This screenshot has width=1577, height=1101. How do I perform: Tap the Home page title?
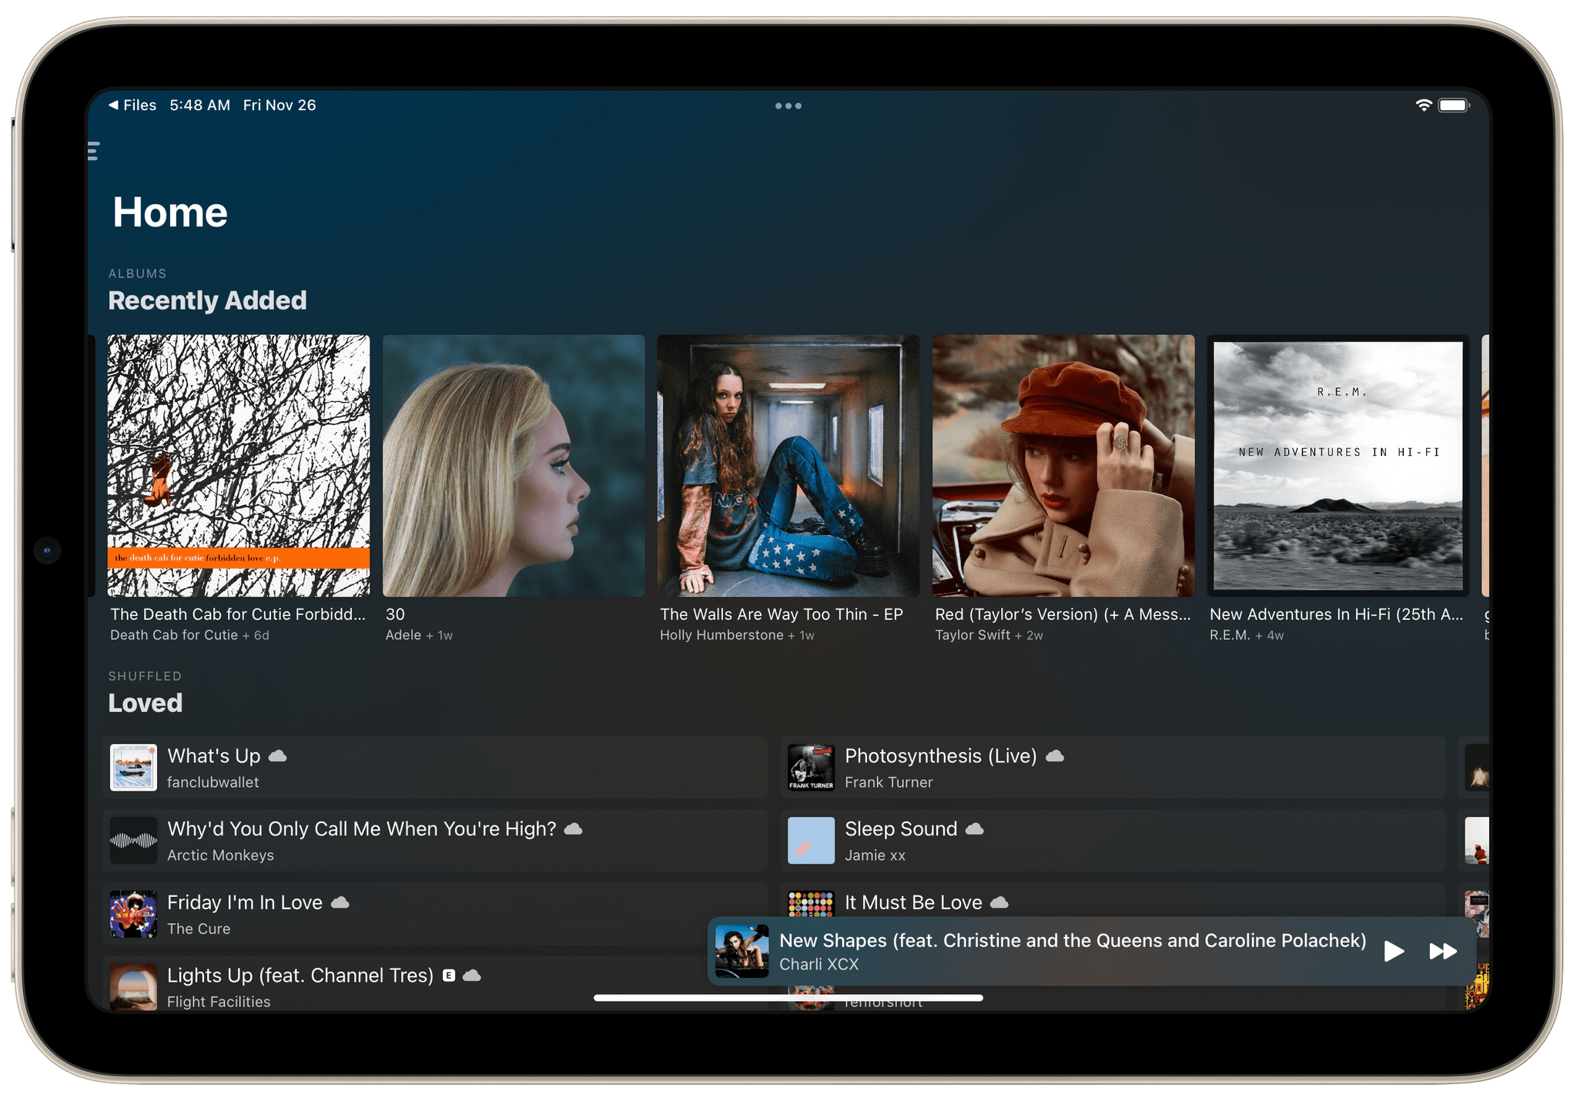[x=170, y=212]
